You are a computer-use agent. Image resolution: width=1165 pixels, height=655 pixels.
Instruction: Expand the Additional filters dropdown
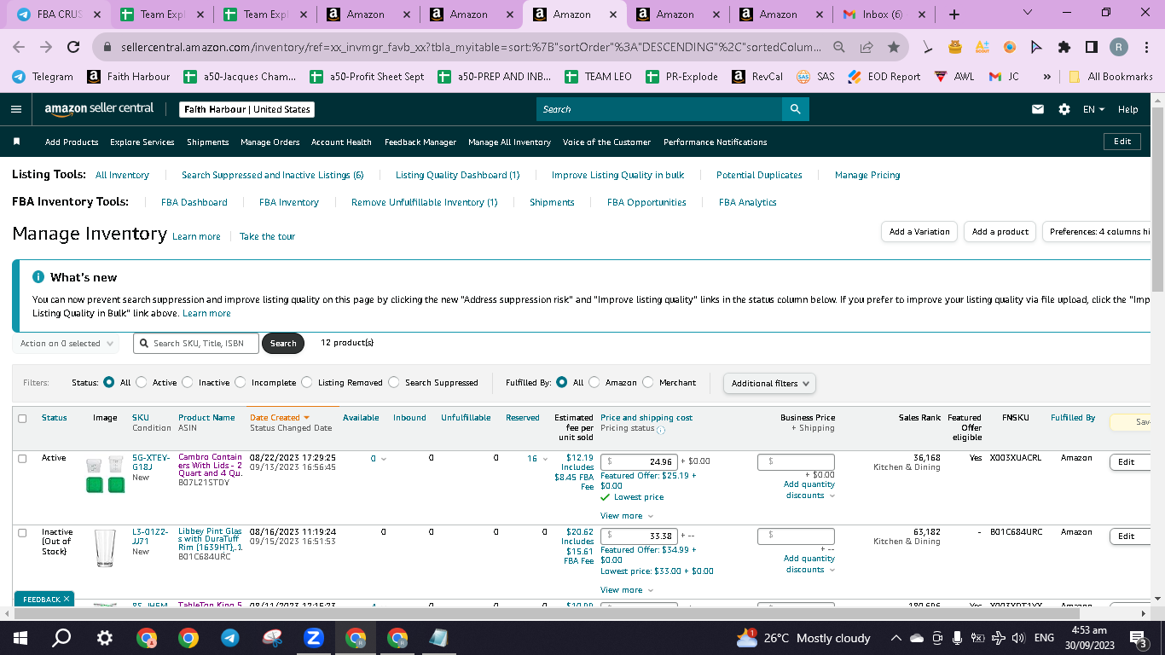click(769, 383)
